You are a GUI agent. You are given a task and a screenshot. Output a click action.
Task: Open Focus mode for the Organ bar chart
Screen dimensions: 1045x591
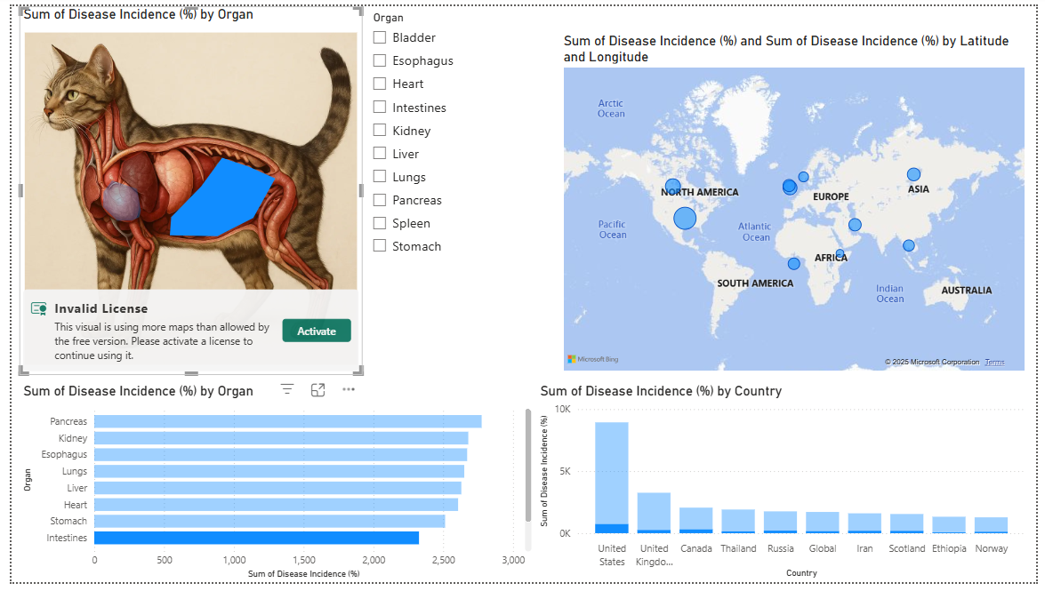coord(318,390)
